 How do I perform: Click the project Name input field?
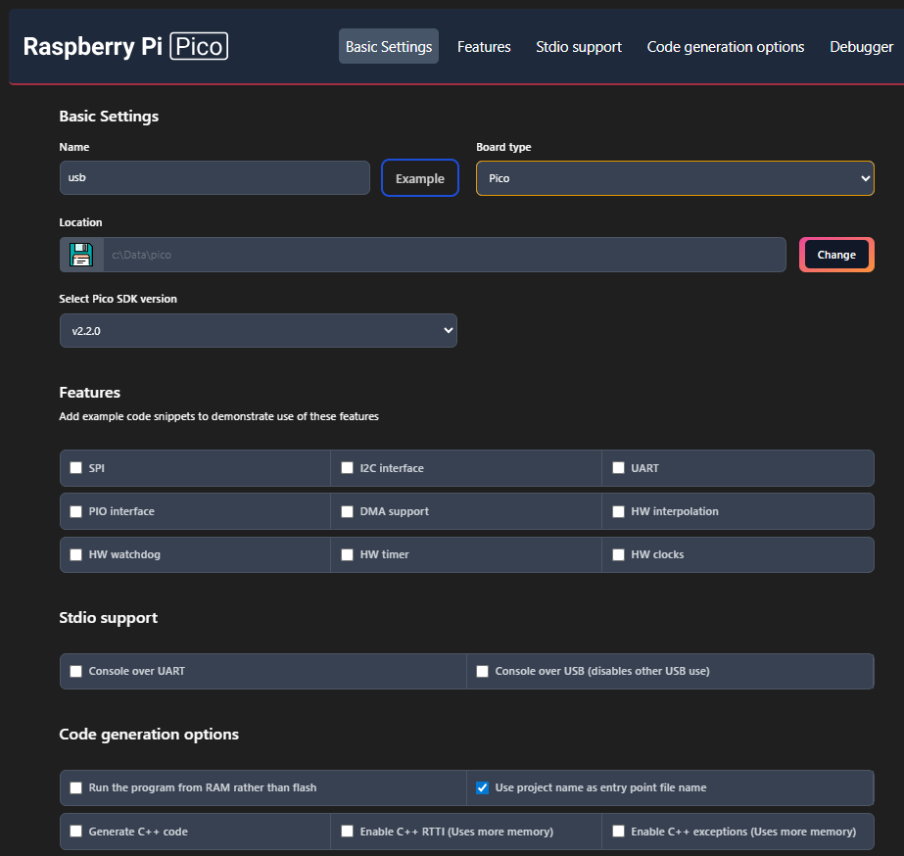[x=214, y=178]
